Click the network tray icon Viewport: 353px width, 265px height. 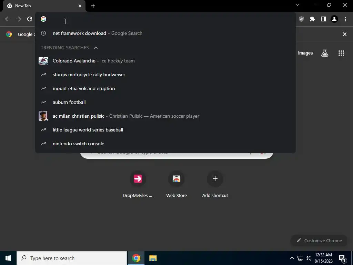[300, 258]
